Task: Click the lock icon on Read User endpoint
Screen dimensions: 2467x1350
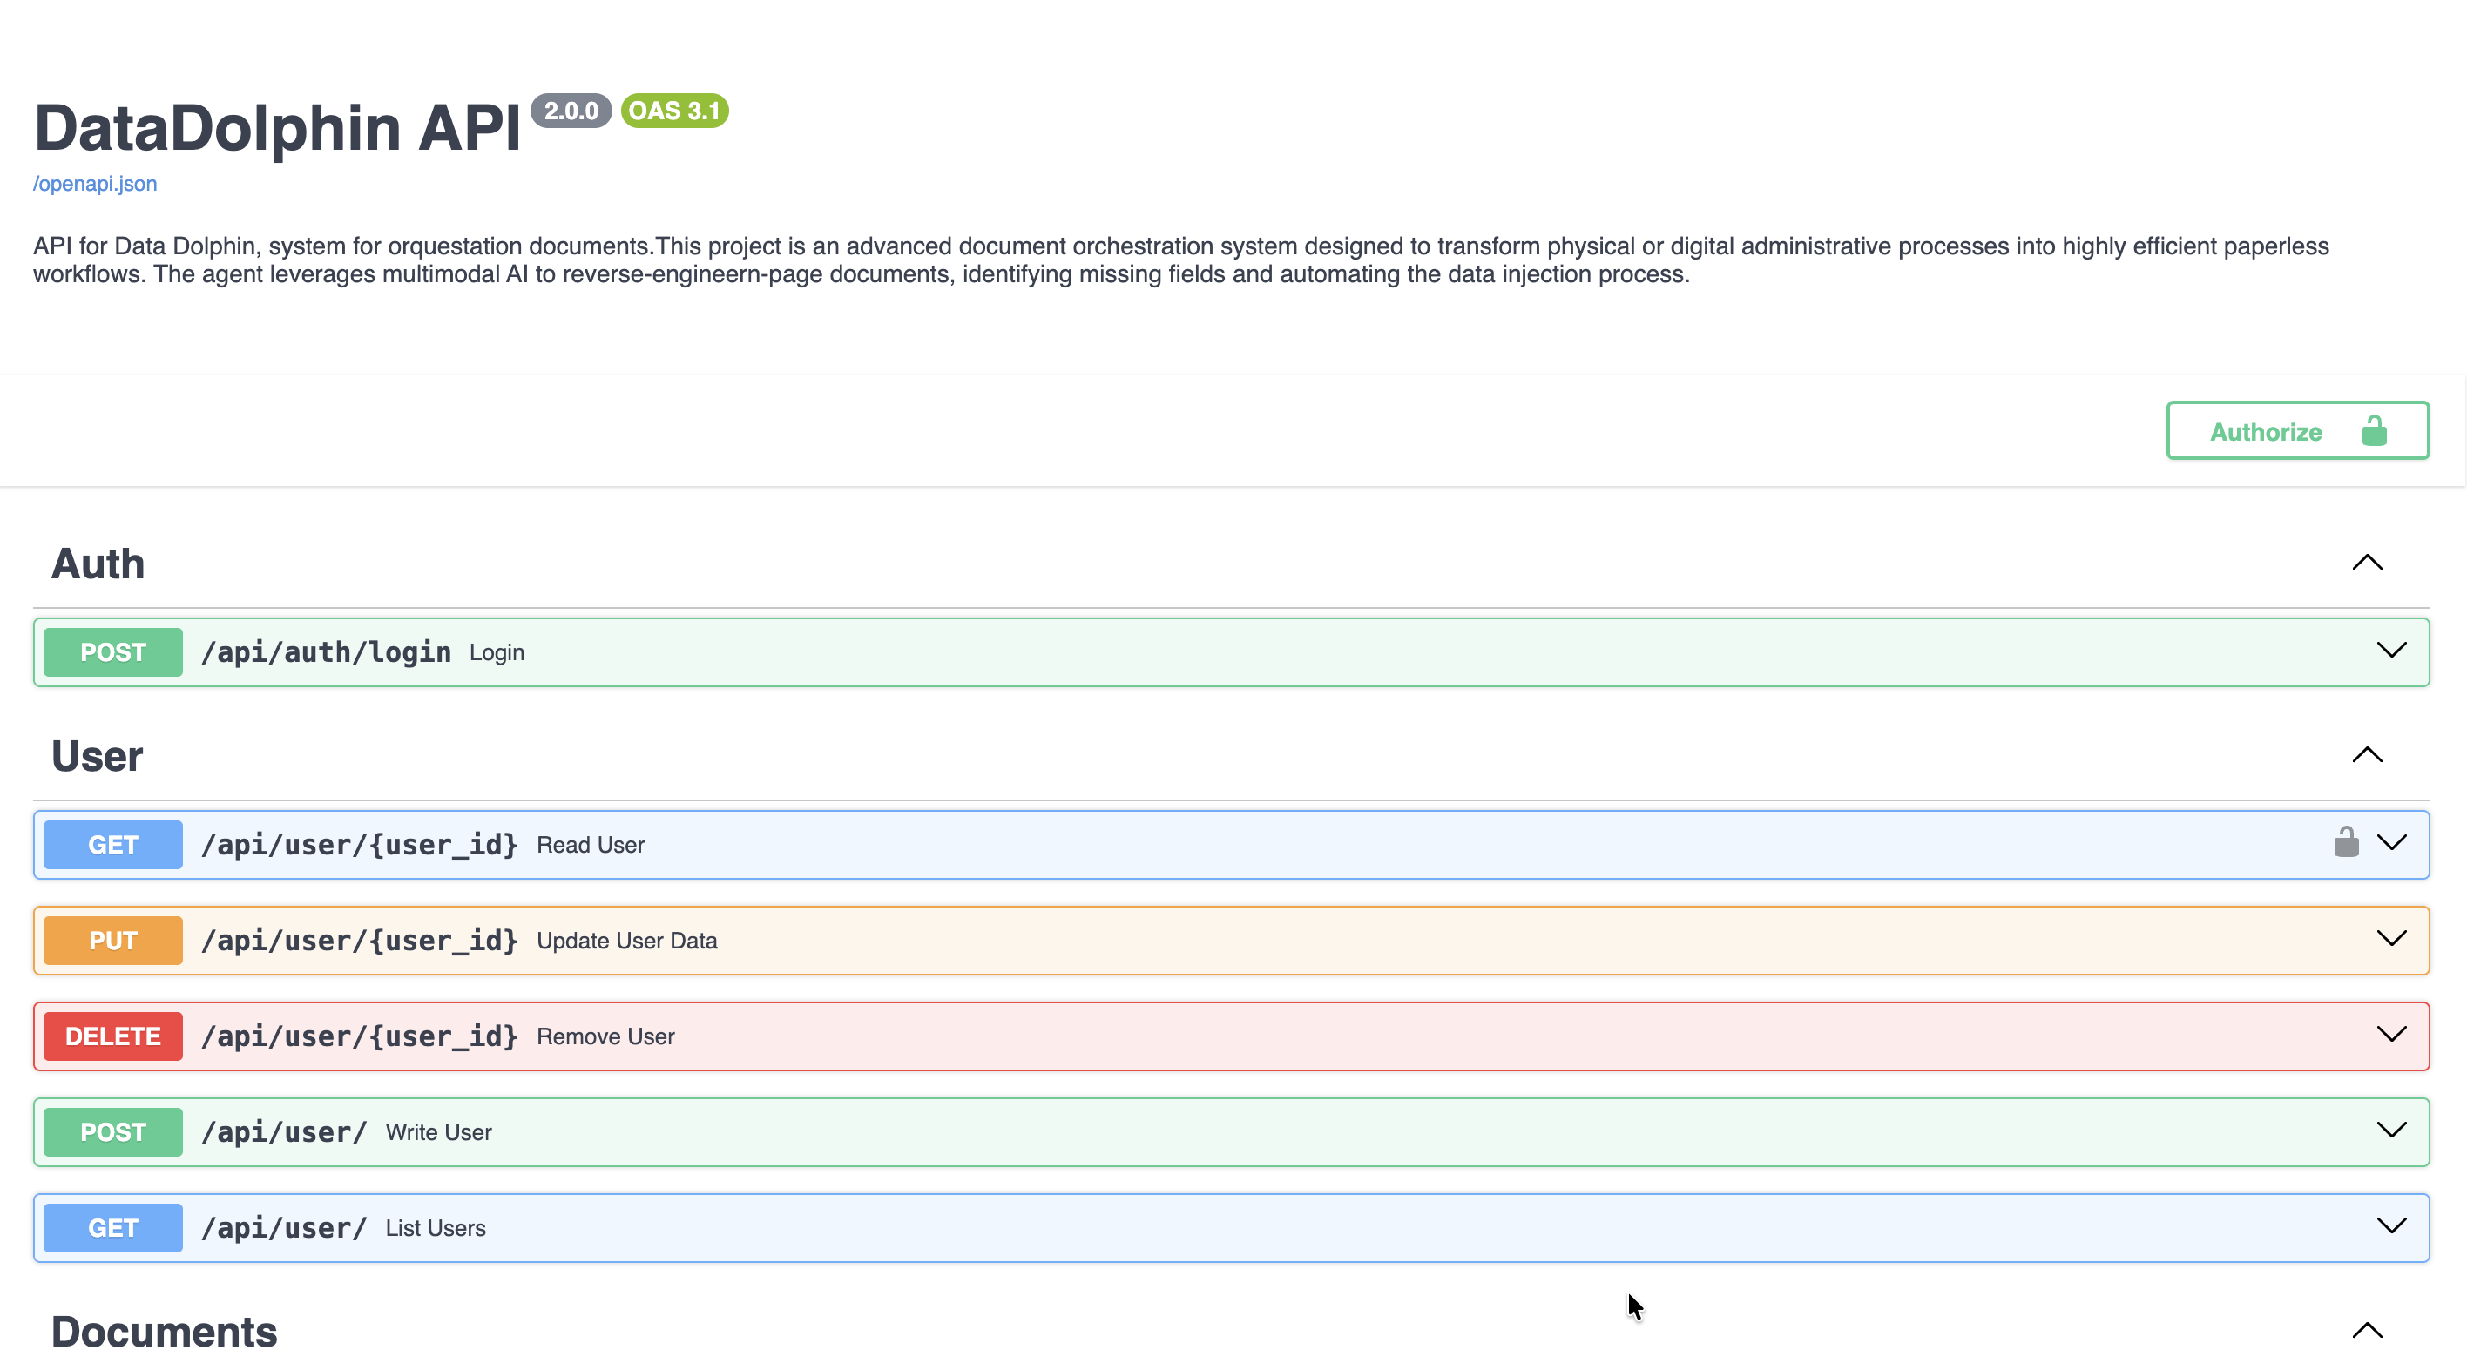Action: [x=2345, y=842]
